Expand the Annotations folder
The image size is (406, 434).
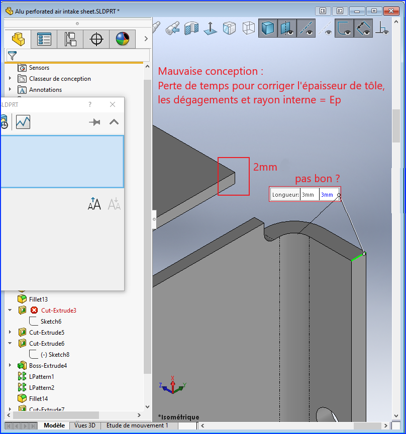(10, 89)
